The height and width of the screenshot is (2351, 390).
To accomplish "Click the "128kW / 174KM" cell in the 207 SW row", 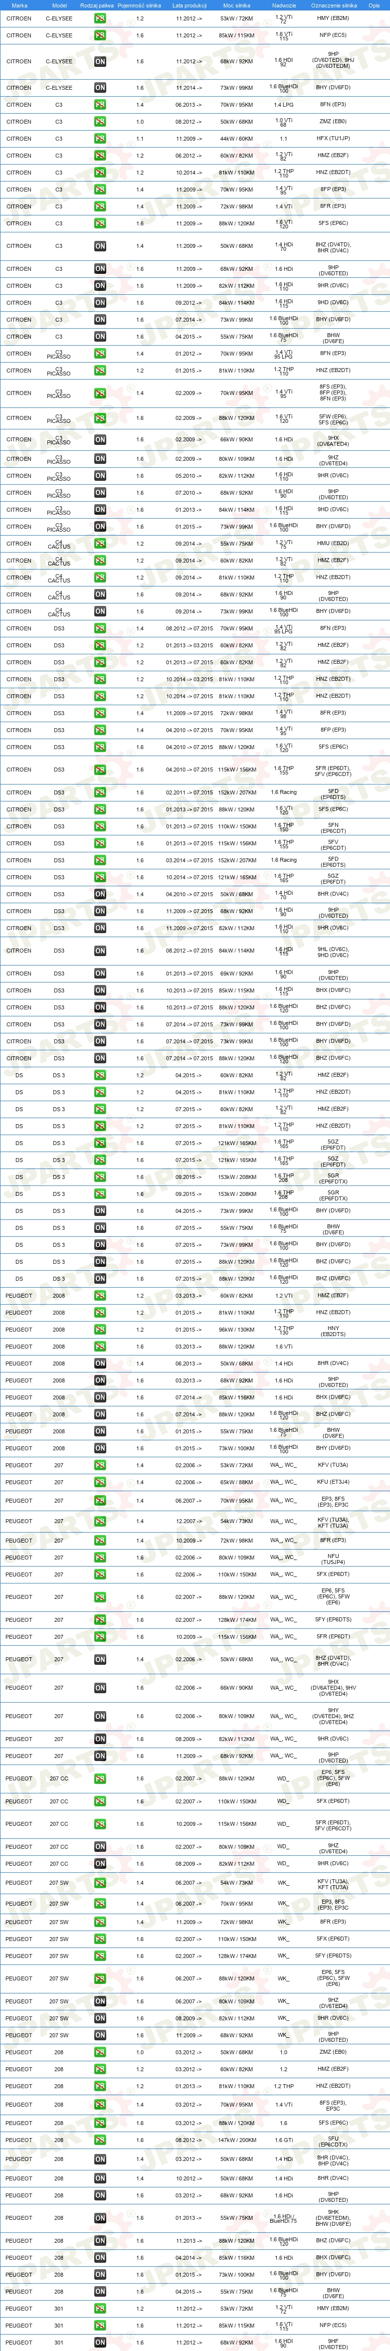I will click(236, 1956).
